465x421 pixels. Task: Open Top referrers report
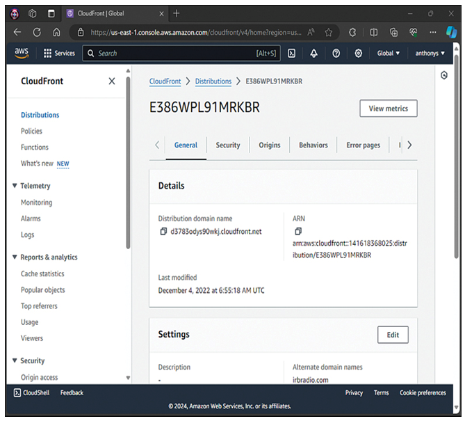click(39, 306)
